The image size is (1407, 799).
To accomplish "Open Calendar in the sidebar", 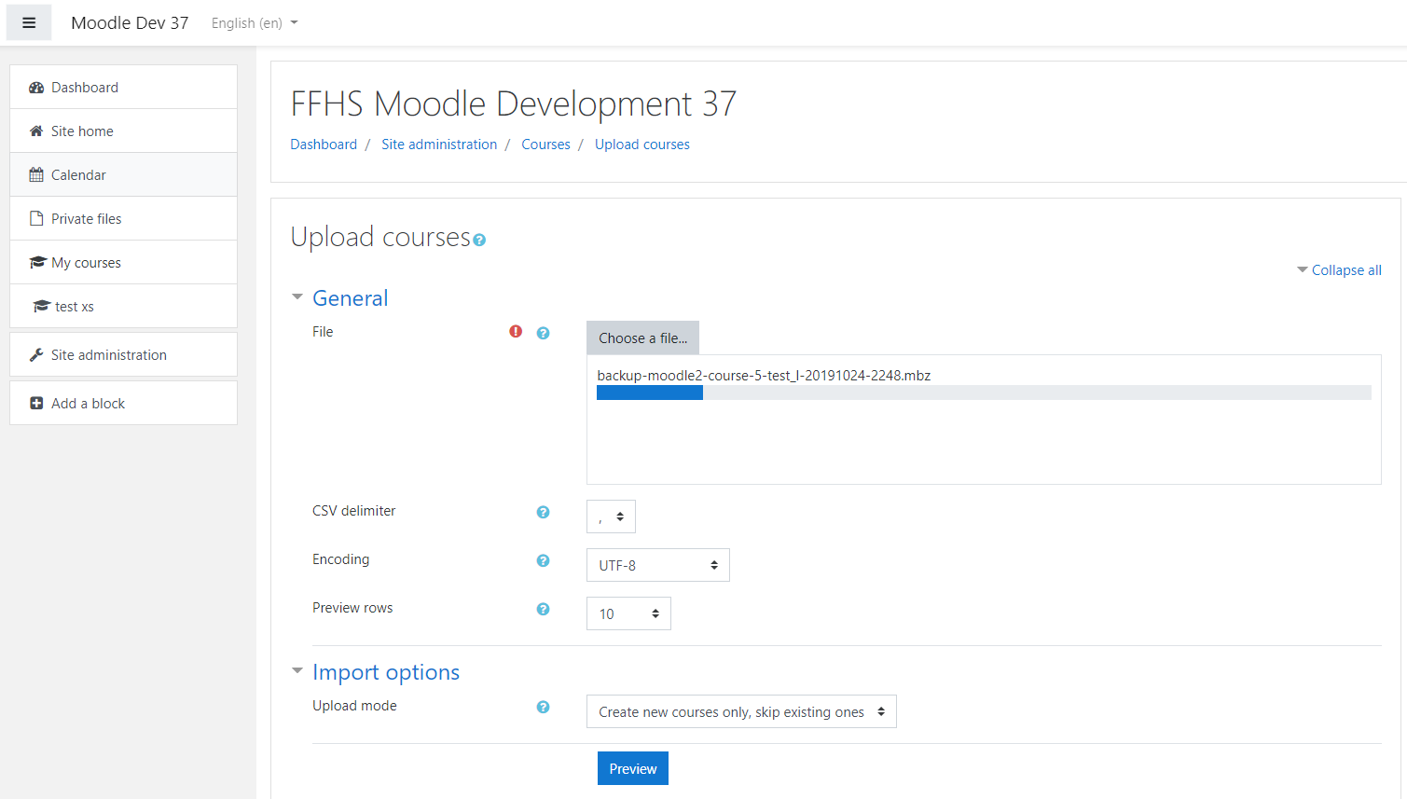I will coord(123,175).
